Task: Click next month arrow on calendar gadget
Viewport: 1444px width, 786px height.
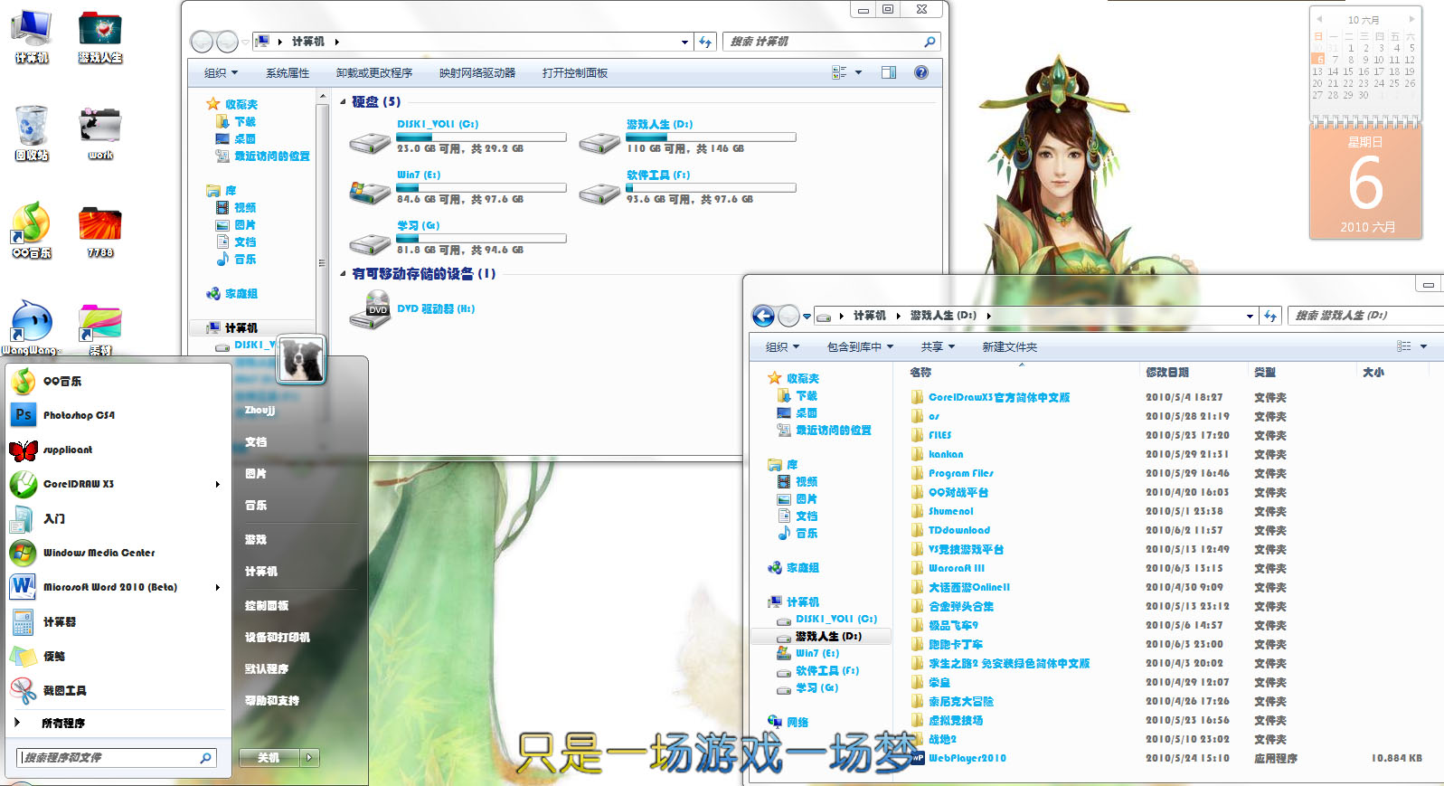Action: [x=1411, y=19]
